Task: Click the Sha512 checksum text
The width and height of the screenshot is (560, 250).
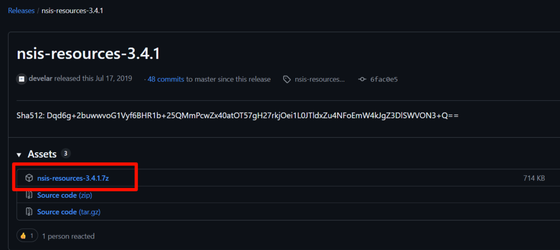Action: click(237, 116)
